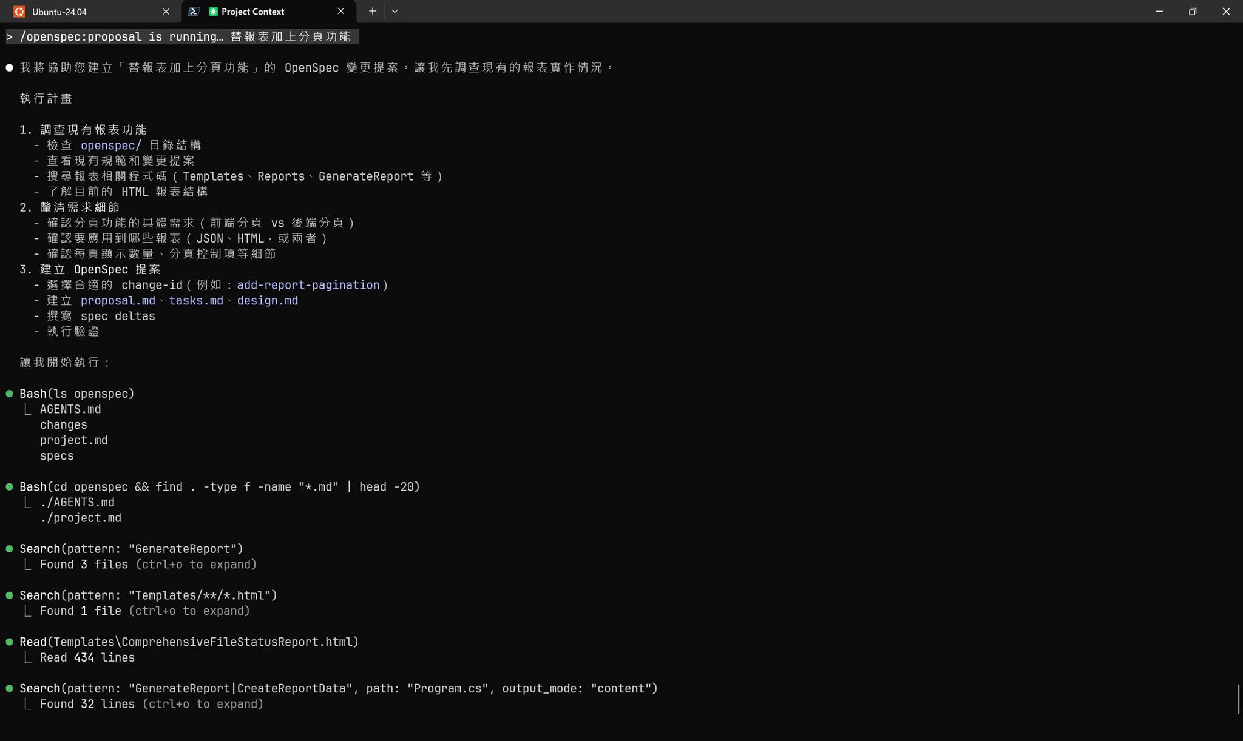Click green bullet beside Read(Templates...) line

click(10, 642)
